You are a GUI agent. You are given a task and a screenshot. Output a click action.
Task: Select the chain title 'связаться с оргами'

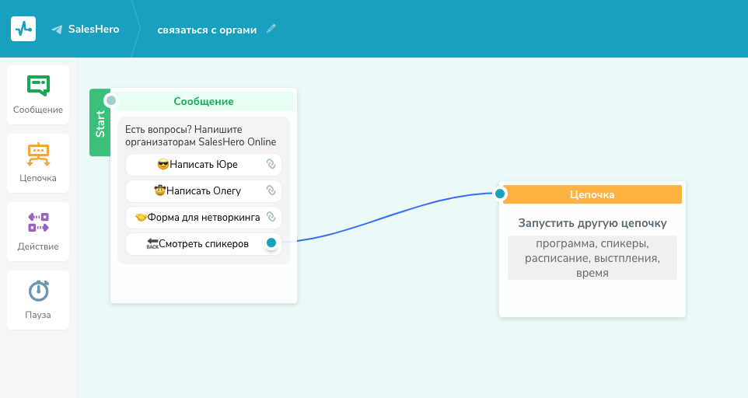point(207,30)
